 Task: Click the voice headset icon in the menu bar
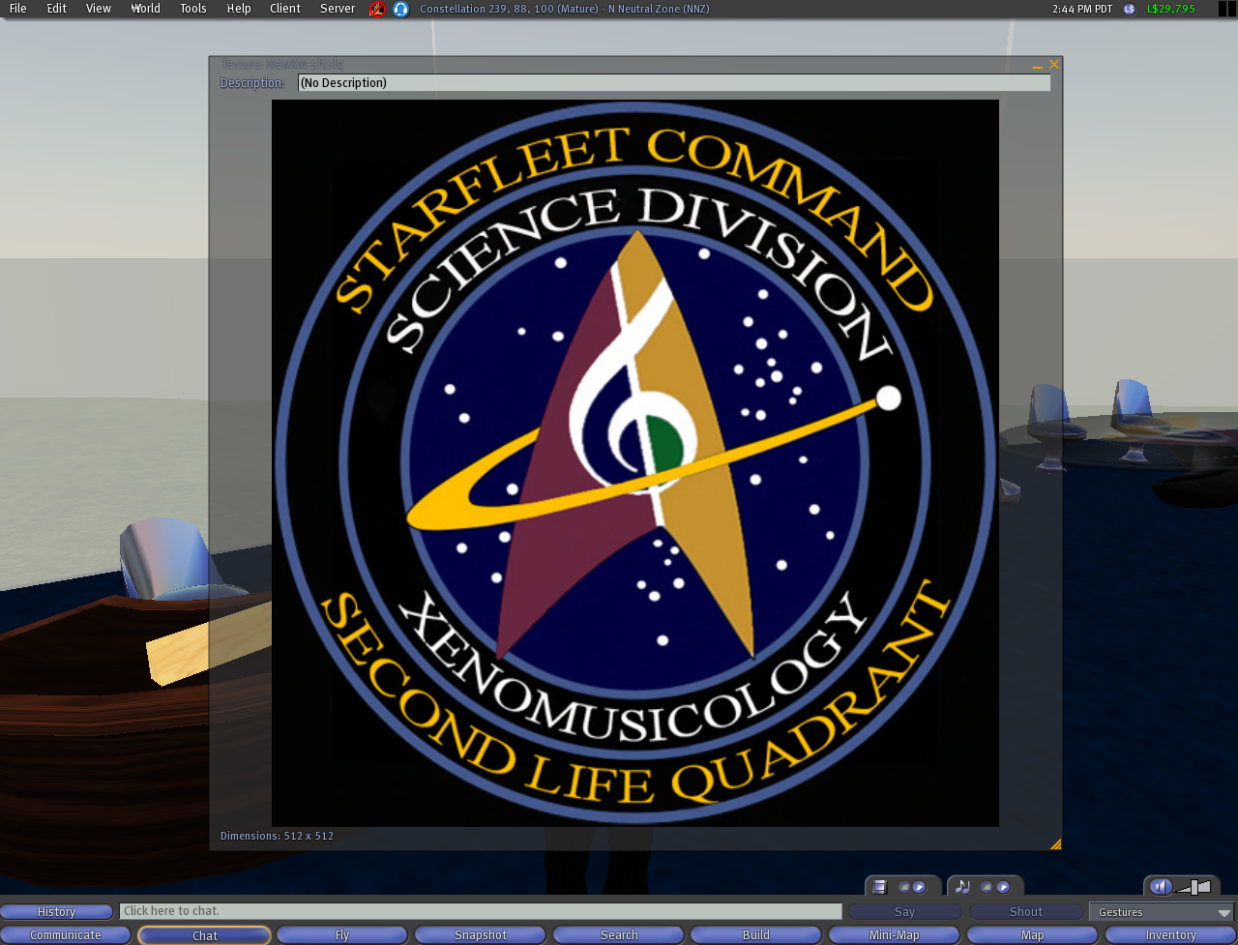point(400,9)
